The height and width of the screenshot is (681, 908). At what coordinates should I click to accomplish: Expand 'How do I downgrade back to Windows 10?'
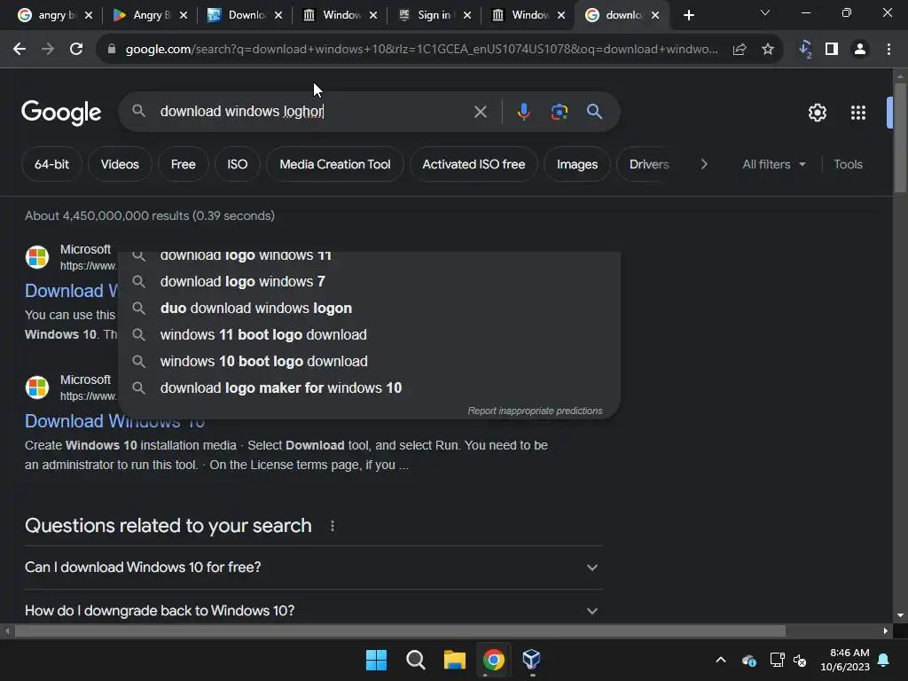[313, 611]
